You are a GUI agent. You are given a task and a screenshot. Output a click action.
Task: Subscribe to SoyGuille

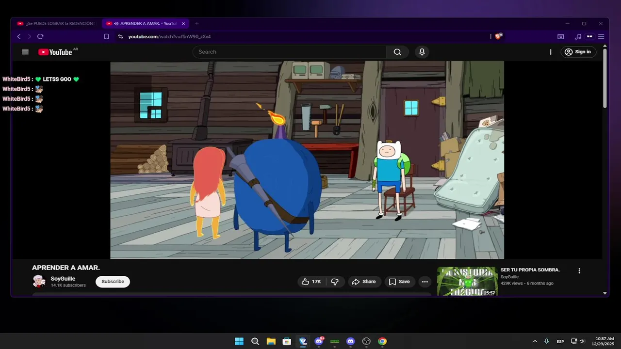(x=113, y=282)
